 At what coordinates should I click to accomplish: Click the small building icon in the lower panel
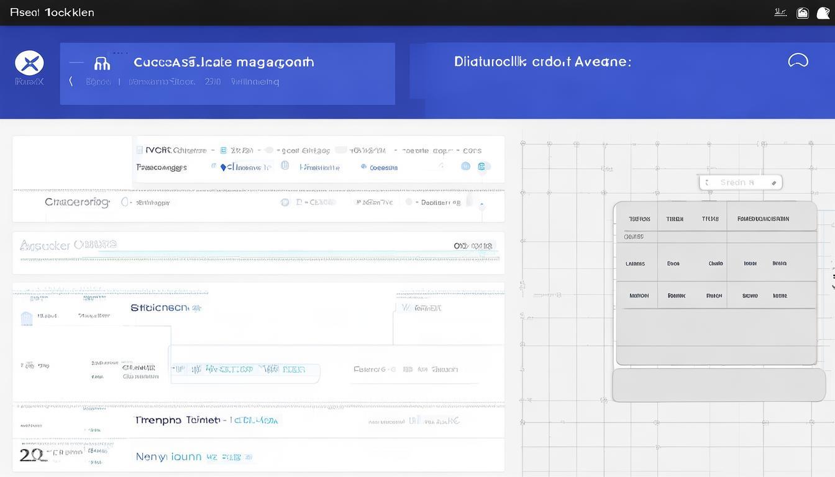[27, 318]
